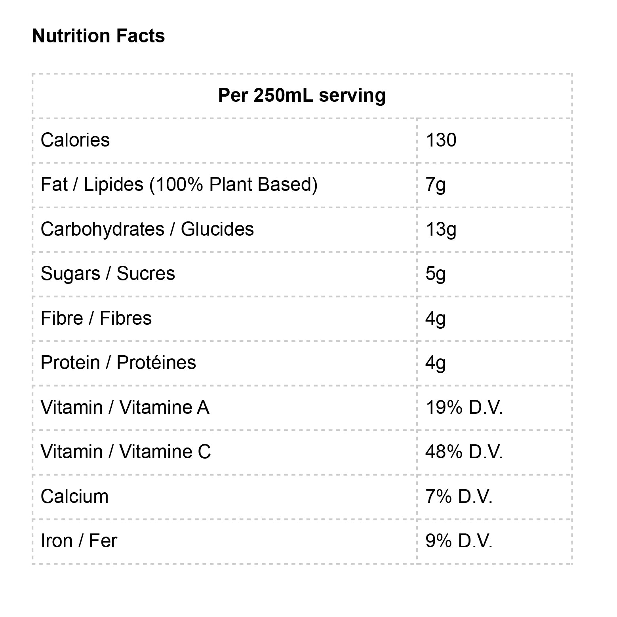
Task: Click the 5g sugars value
Action: pyautogui.click(x=435, y=274)
